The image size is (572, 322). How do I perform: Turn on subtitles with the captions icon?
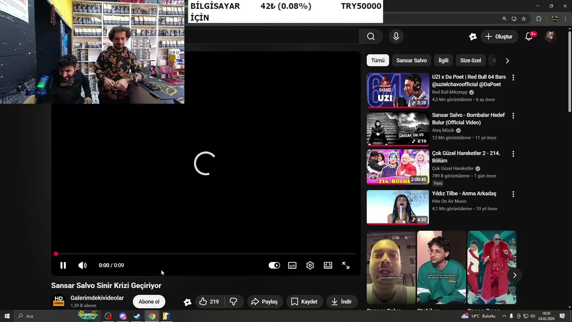[x=292, y=265]
